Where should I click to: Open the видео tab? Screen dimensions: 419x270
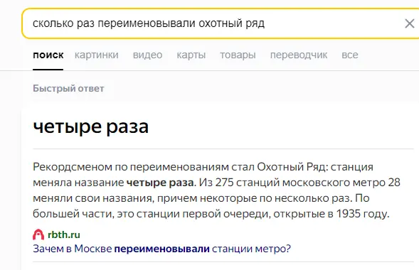[147, 55]
